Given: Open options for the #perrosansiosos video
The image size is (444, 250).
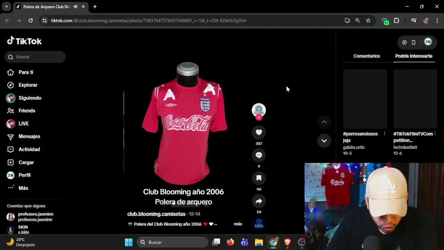Looking at the screenshot, I should tap(384, 134).
